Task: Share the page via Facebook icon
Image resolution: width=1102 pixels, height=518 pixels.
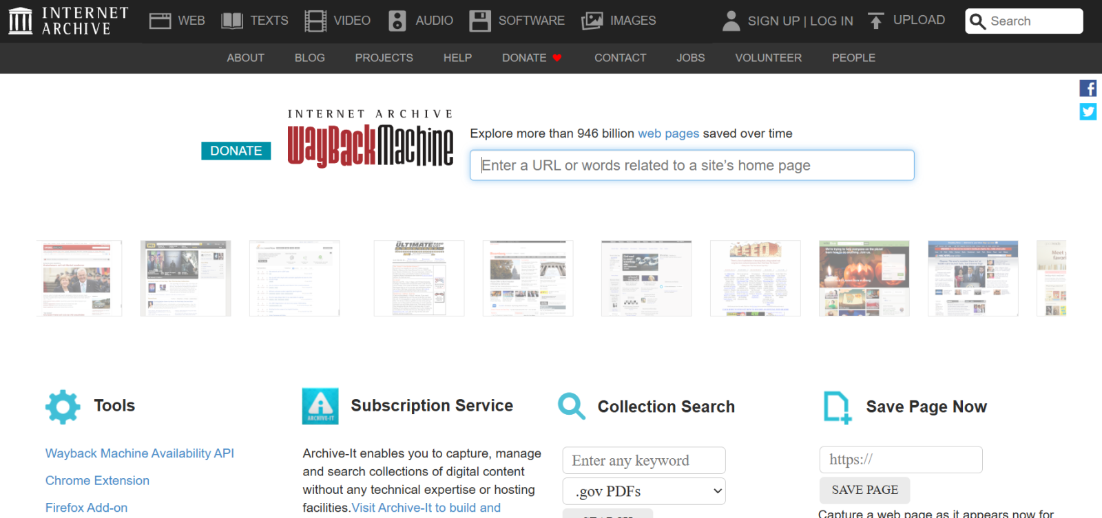Action: pos(1088,88)
